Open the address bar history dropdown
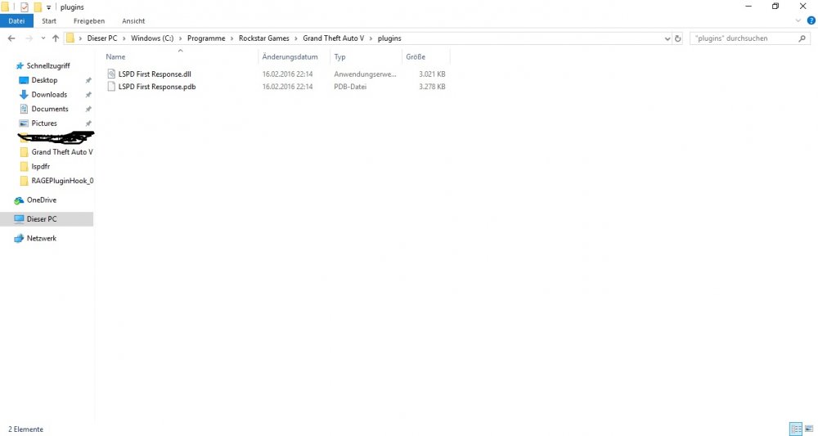Viewport: 818px width, 436px height. coord(667,38)
